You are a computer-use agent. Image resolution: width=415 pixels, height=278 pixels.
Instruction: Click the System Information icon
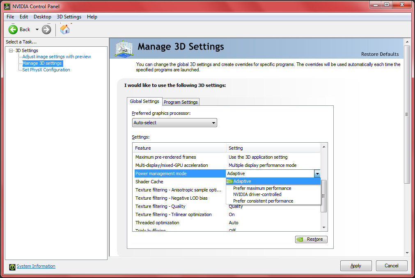point(12,267)
